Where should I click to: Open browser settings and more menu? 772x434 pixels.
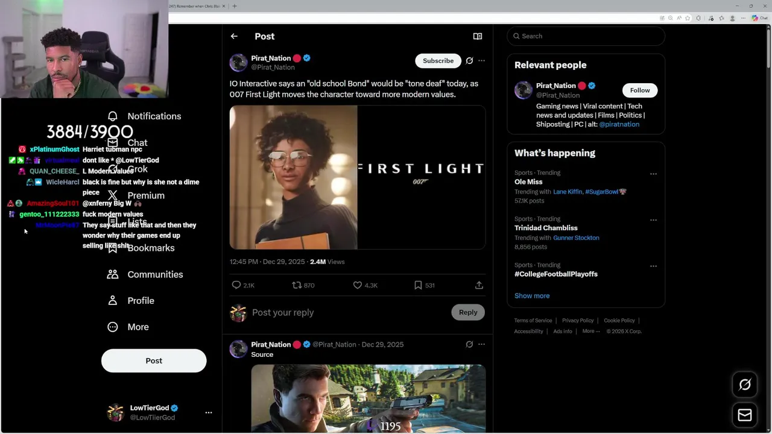click(x=744, y=18)
